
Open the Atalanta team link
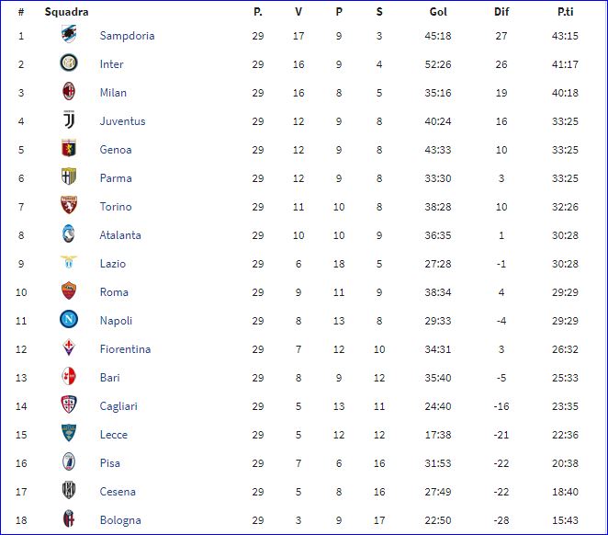coord(120,235)
